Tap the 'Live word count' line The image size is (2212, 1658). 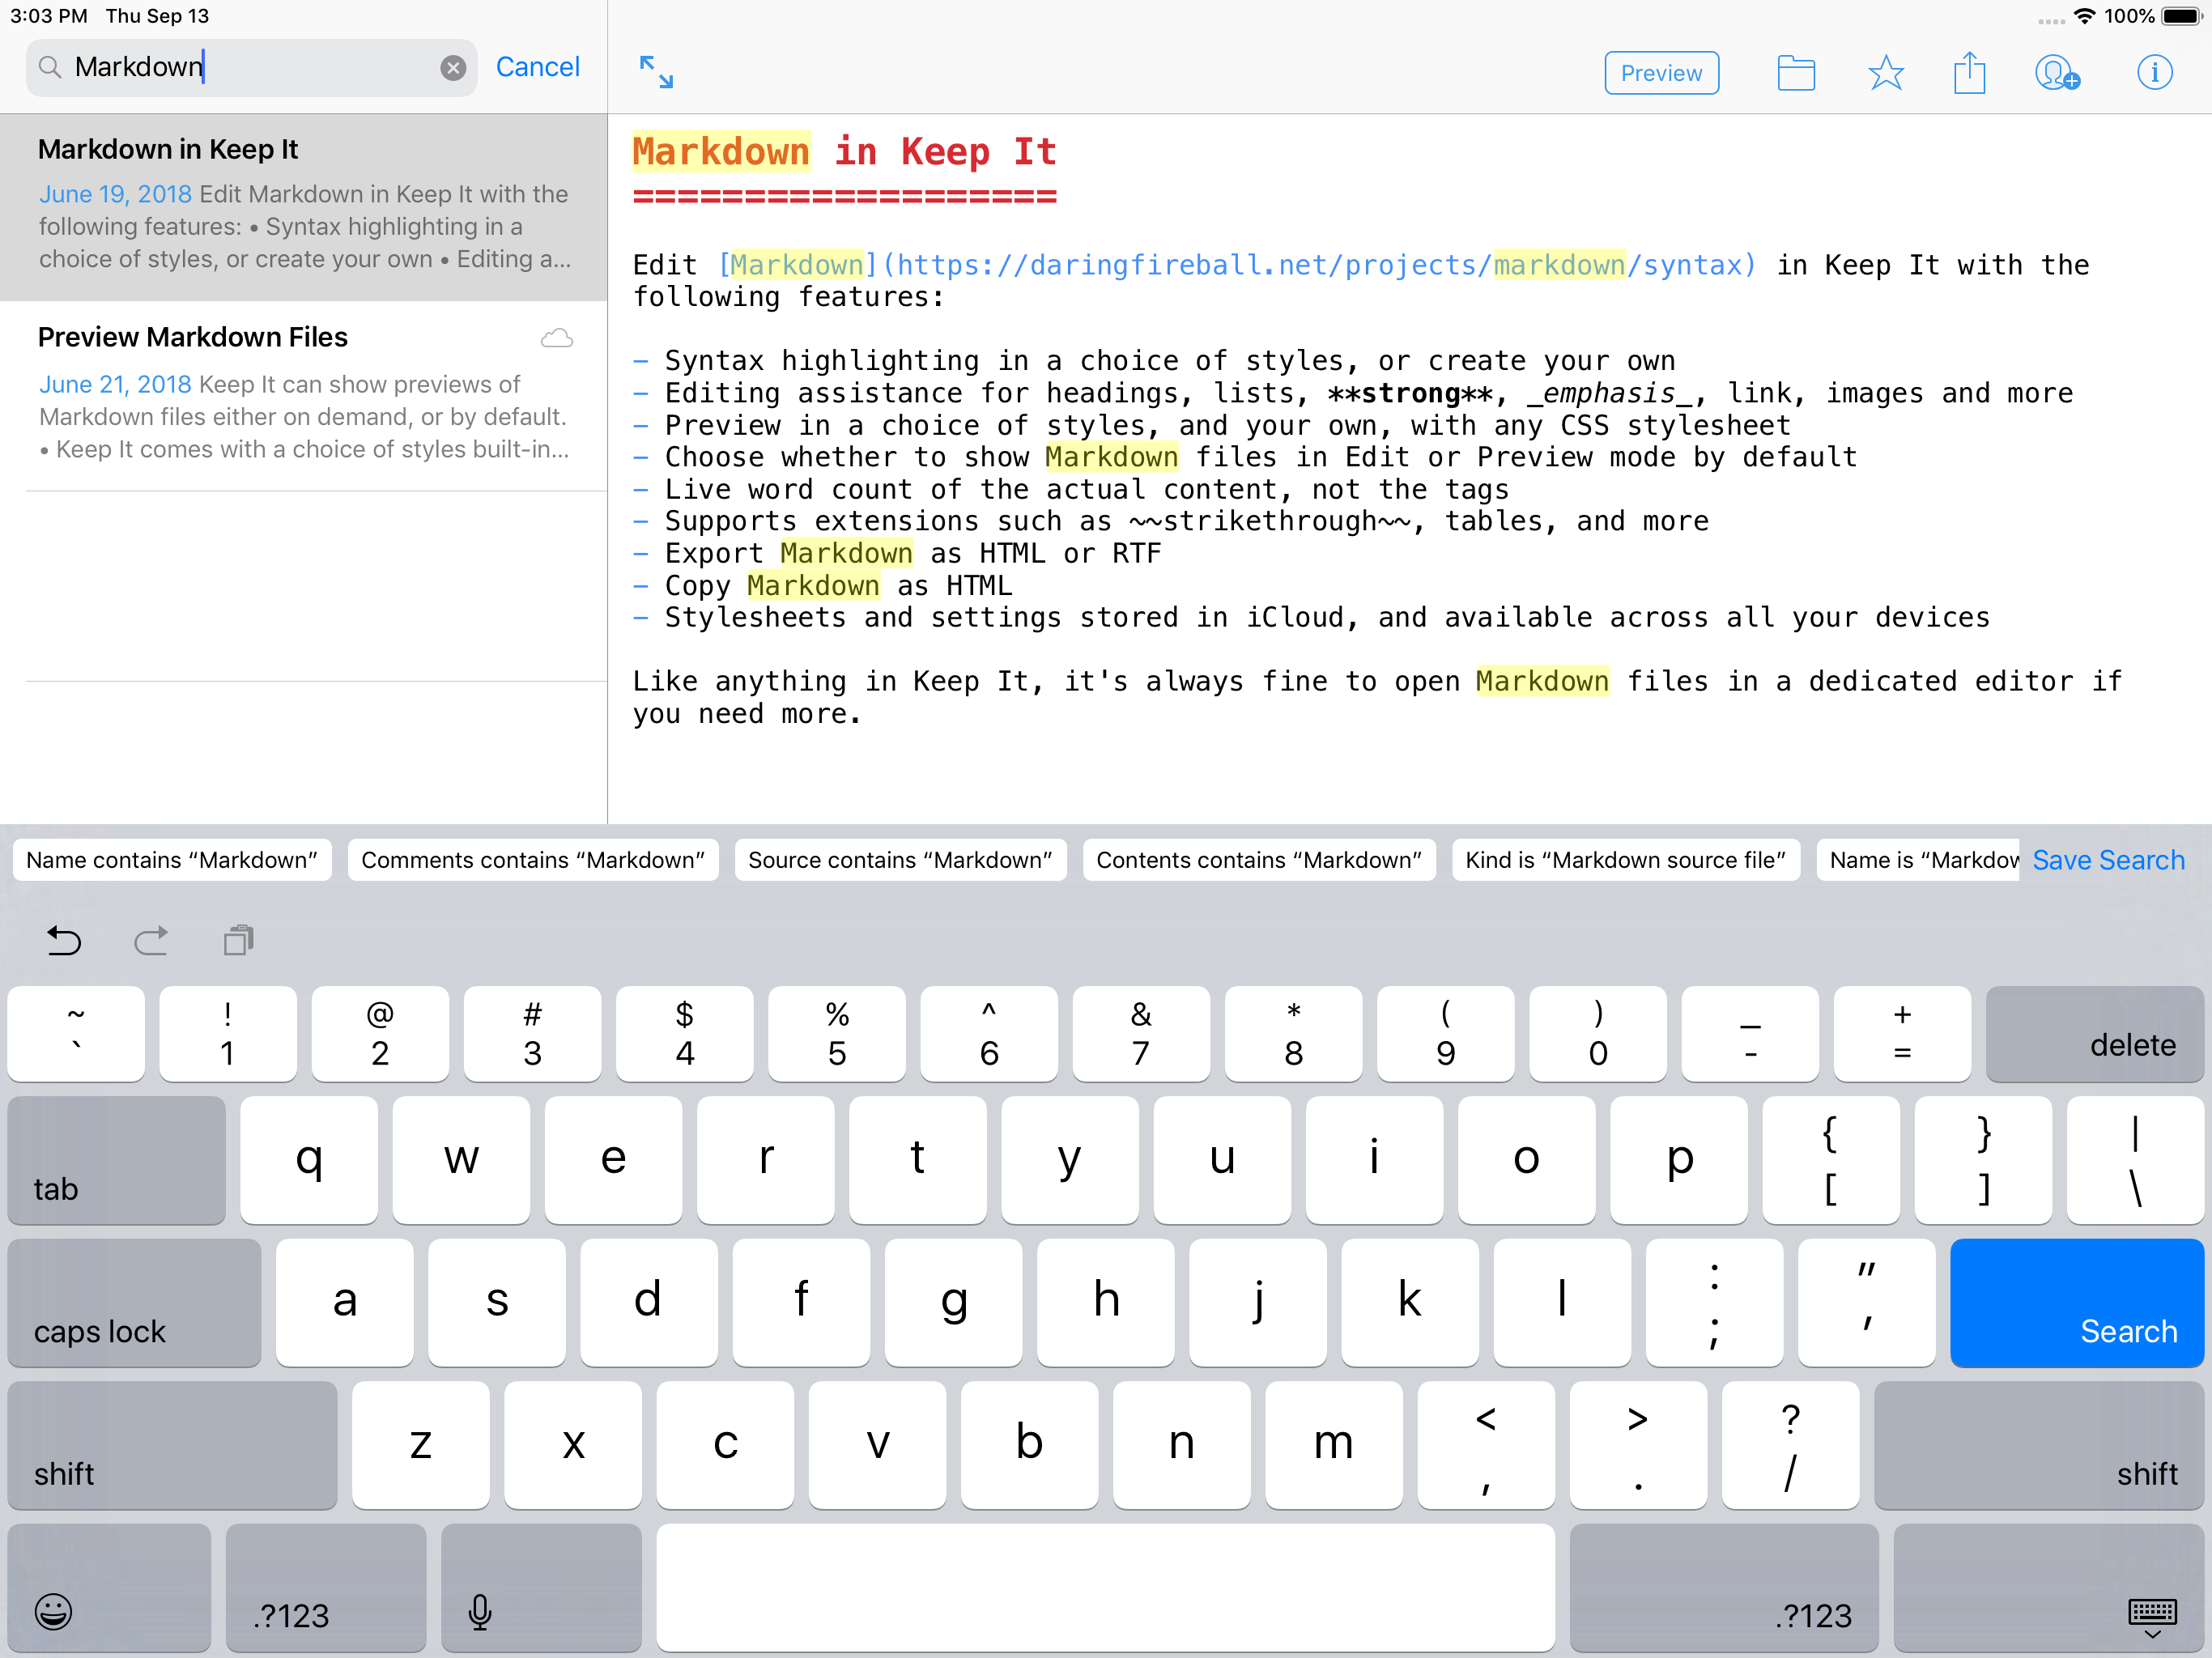click(x=1071, y=489)
